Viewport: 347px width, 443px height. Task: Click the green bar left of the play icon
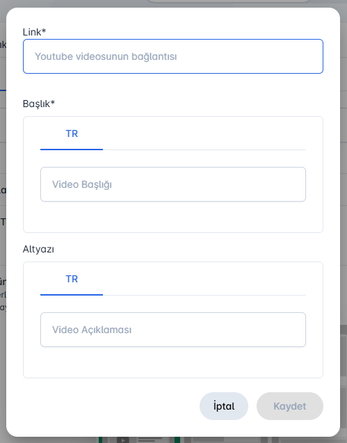100,440
